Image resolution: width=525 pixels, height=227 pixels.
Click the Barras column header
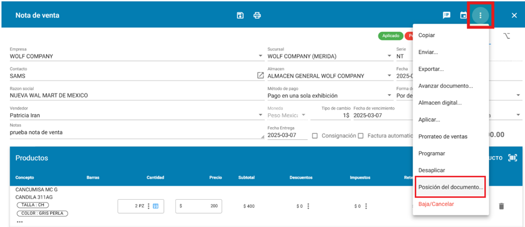pos(93,178)
